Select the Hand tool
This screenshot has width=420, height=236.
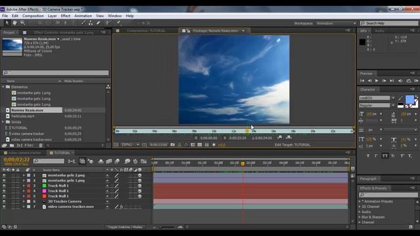(14, 23)
